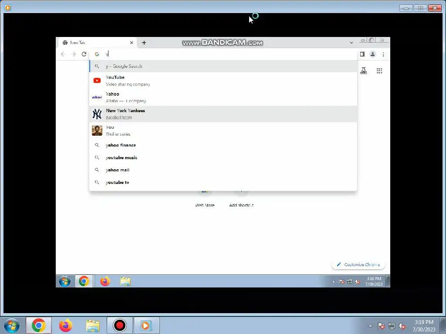The image size is (446, 334).
Task: Click the muted volume tray icon
Action: 402,326
